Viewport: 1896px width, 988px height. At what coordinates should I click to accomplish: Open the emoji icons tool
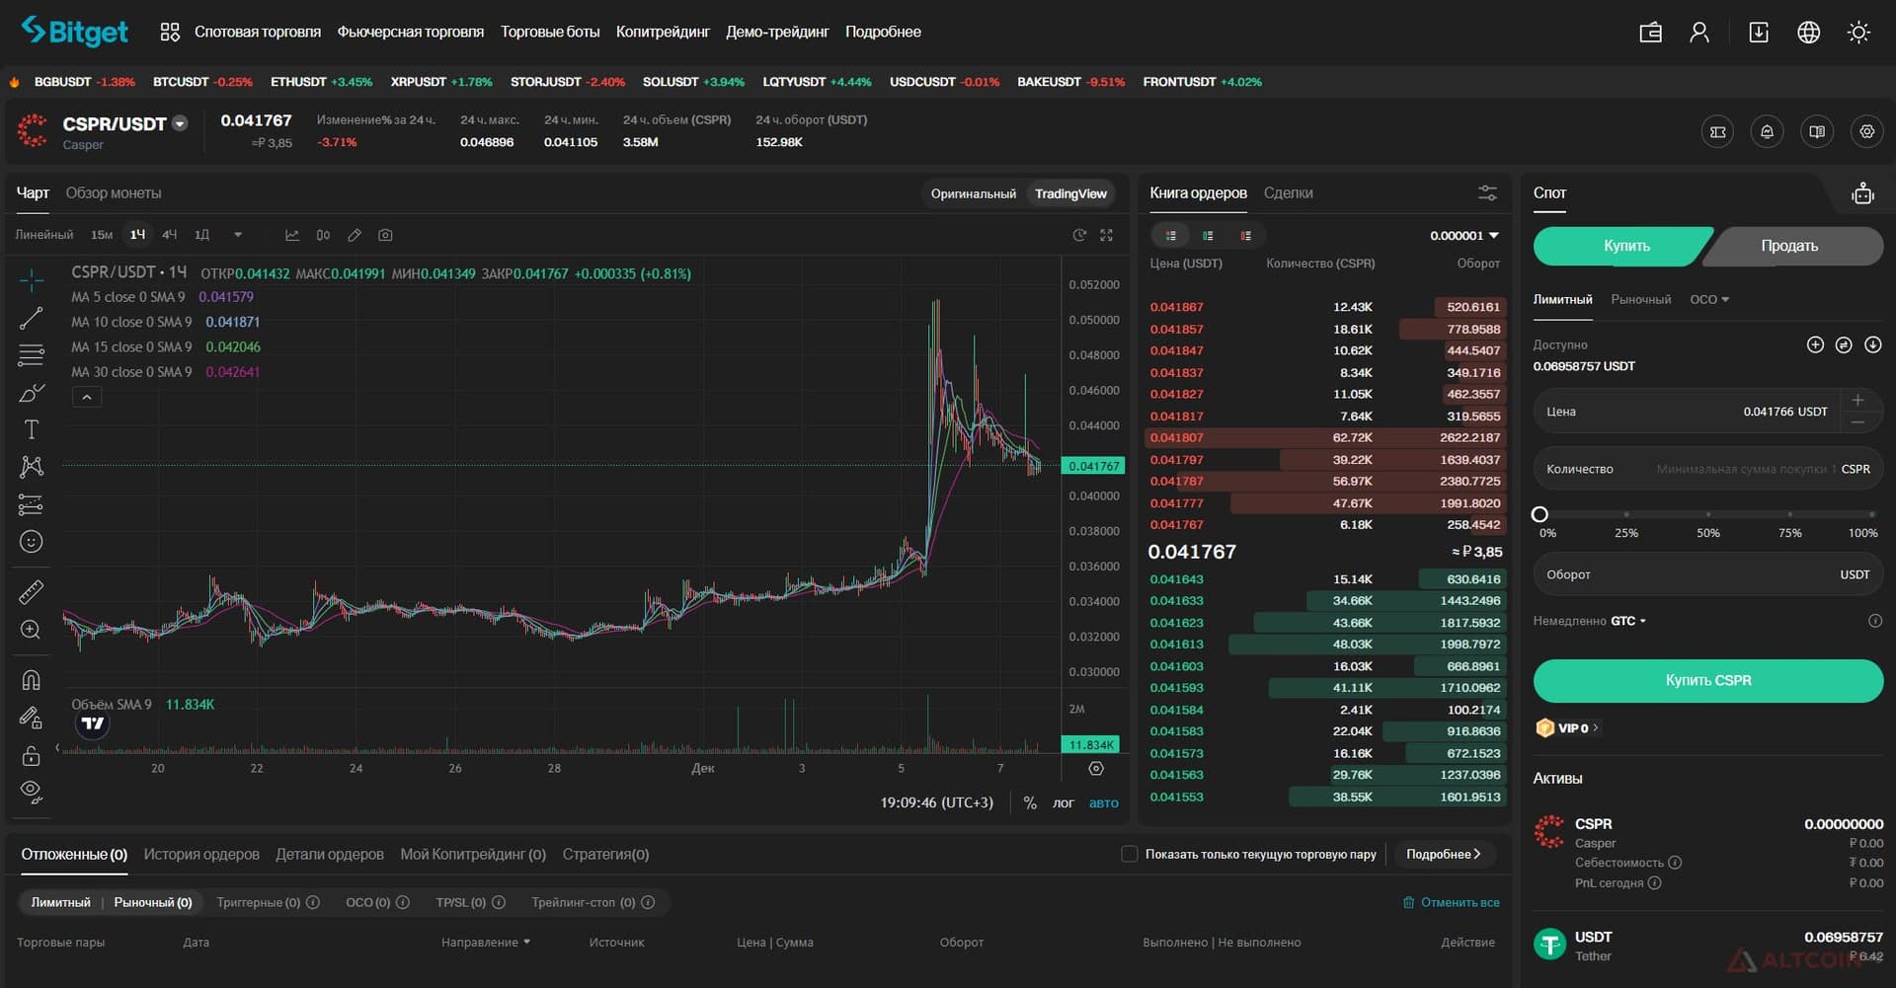pyautogui.click(x=31, y=542)
